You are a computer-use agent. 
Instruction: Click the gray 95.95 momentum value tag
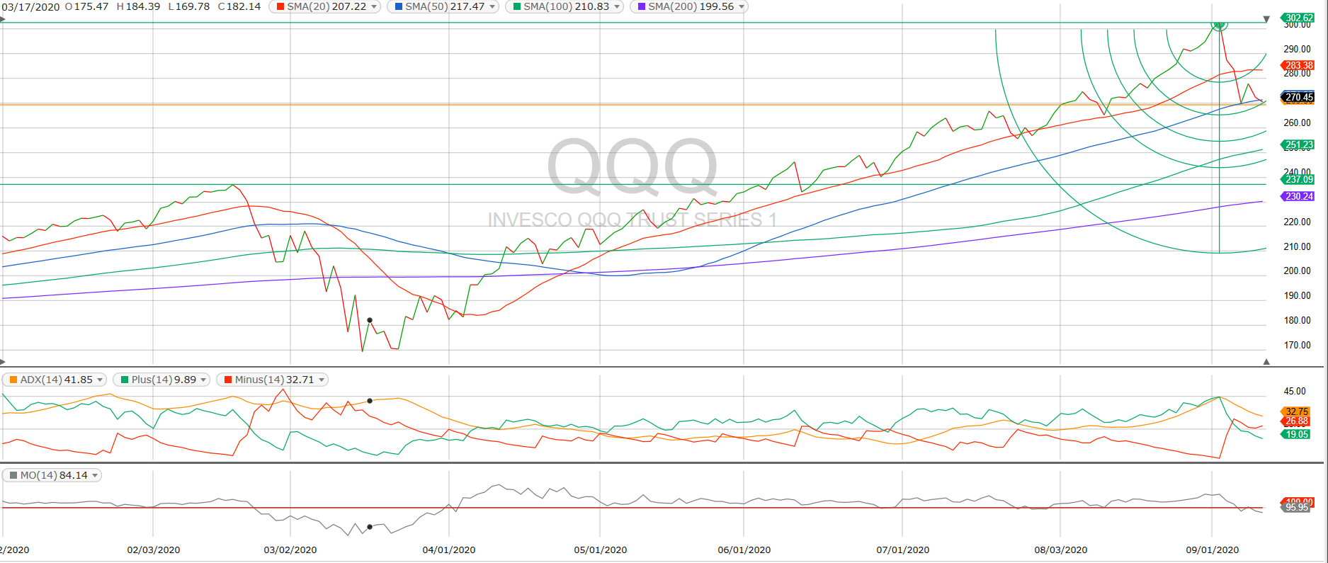click(1296, 507)
